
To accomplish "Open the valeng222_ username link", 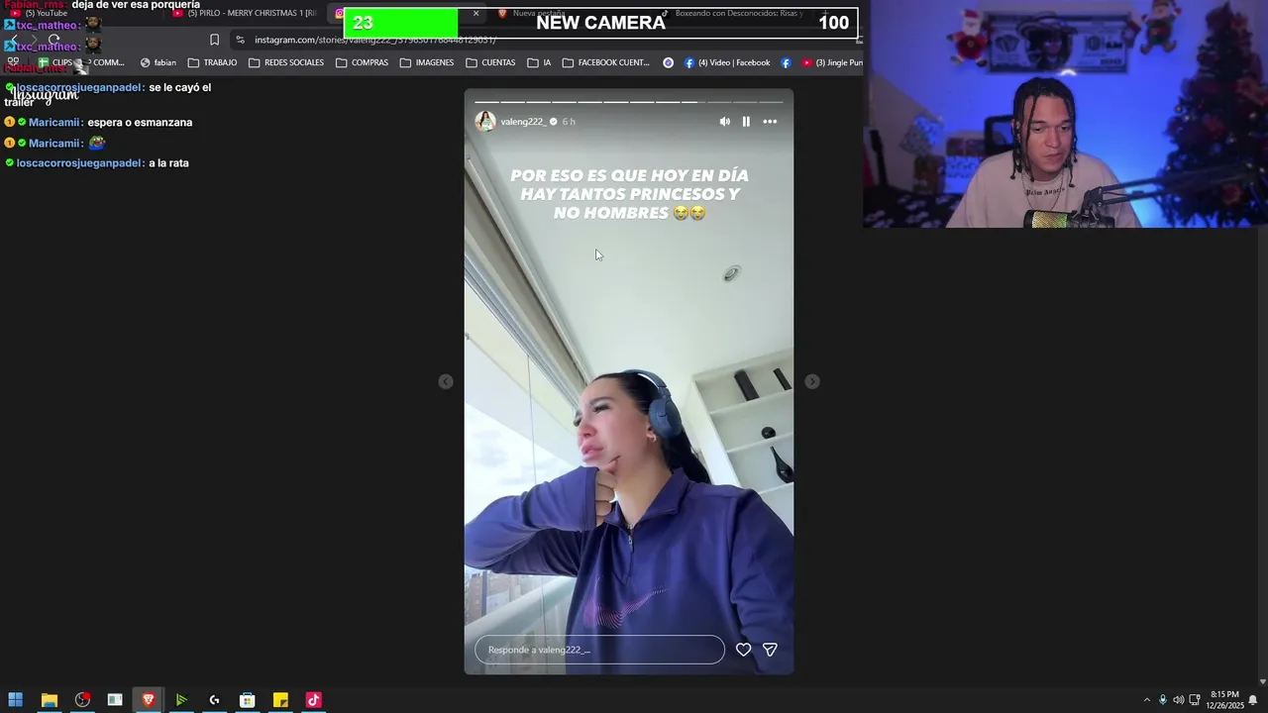I will click(522, 122).
